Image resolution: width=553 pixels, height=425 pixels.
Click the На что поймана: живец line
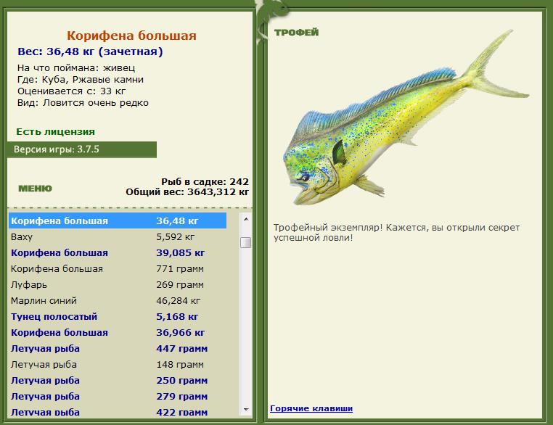tap(76, 67)
